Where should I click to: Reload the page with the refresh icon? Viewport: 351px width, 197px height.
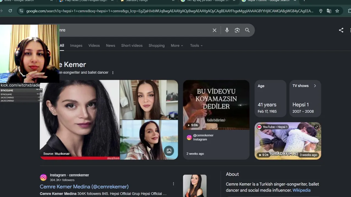click(10, 11)
